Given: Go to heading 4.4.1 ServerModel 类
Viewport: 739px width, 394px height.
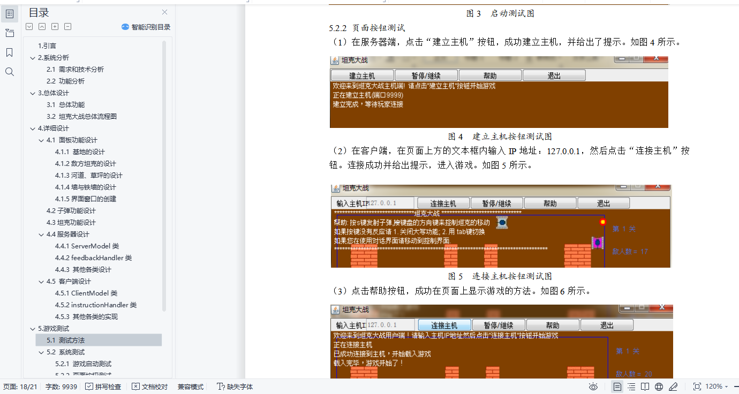Looking at the screenshot, I should coord(87,246).
